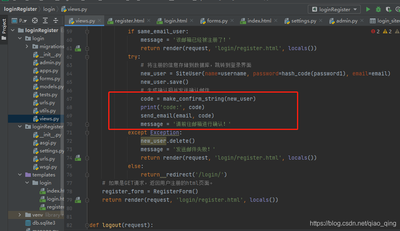This screenshot has height=231, width=400.
Task: Fold the try block at line 62
Action: coord(87,57)
